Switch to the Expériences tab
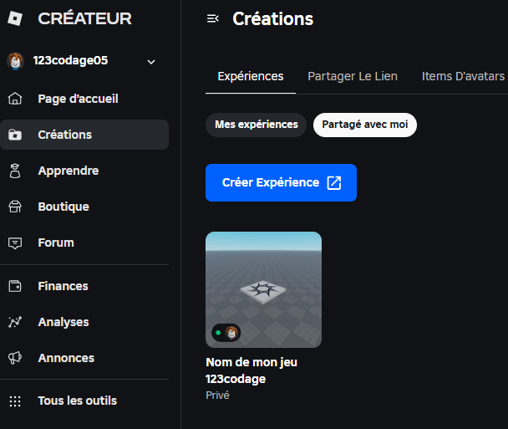 pyautogui.click(x=251, y=76)
